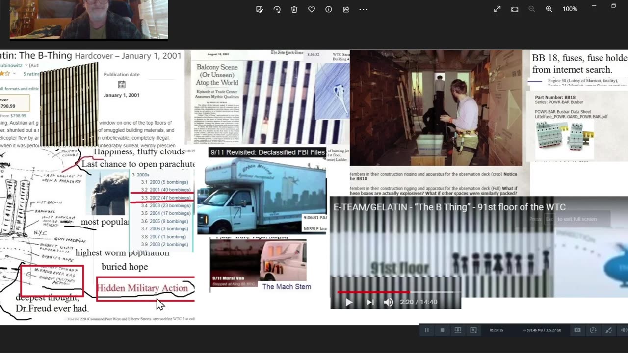Click the Publication date calendar icon

[122, 84]
